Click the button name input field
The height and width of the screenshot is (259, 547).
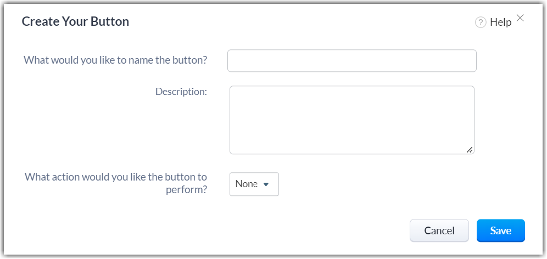(351, 61)
